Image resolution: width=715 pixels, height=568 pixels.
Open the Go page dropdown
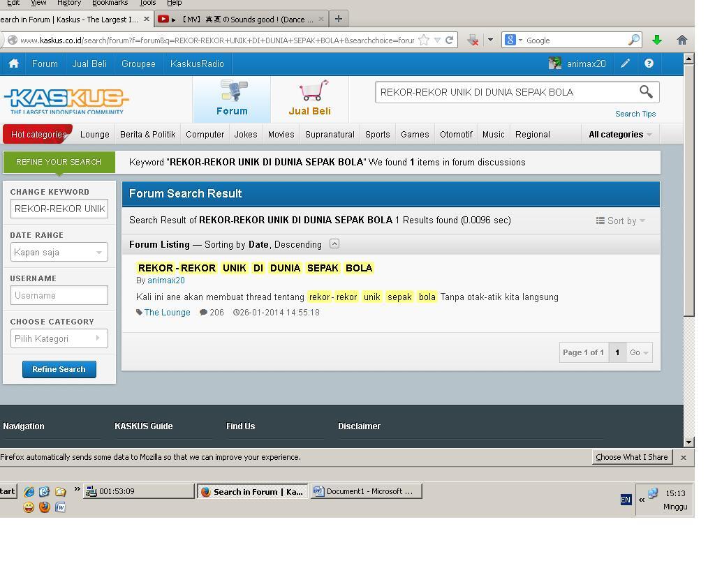click(639, 352)
